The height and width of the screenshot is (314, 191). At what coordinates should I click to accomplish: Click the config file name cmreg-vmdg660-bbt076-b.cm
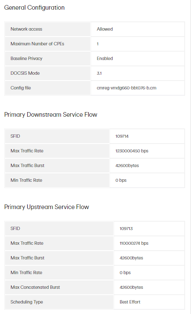click(126, 88)
